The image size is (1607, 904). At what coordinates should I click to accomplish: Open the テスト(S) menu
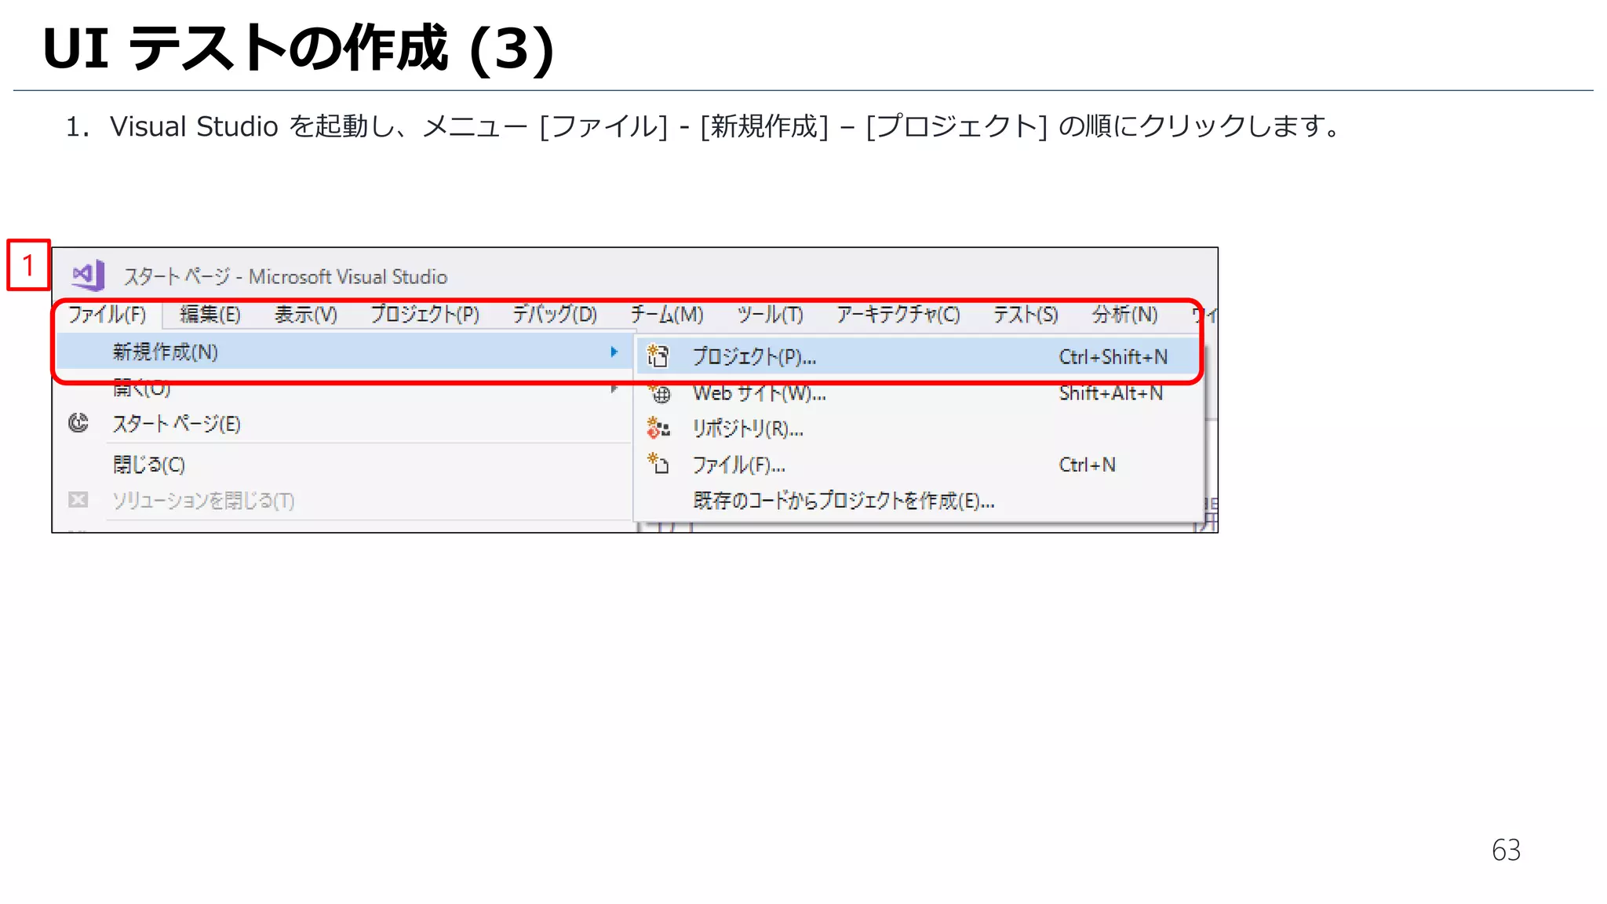point(1026,315)
